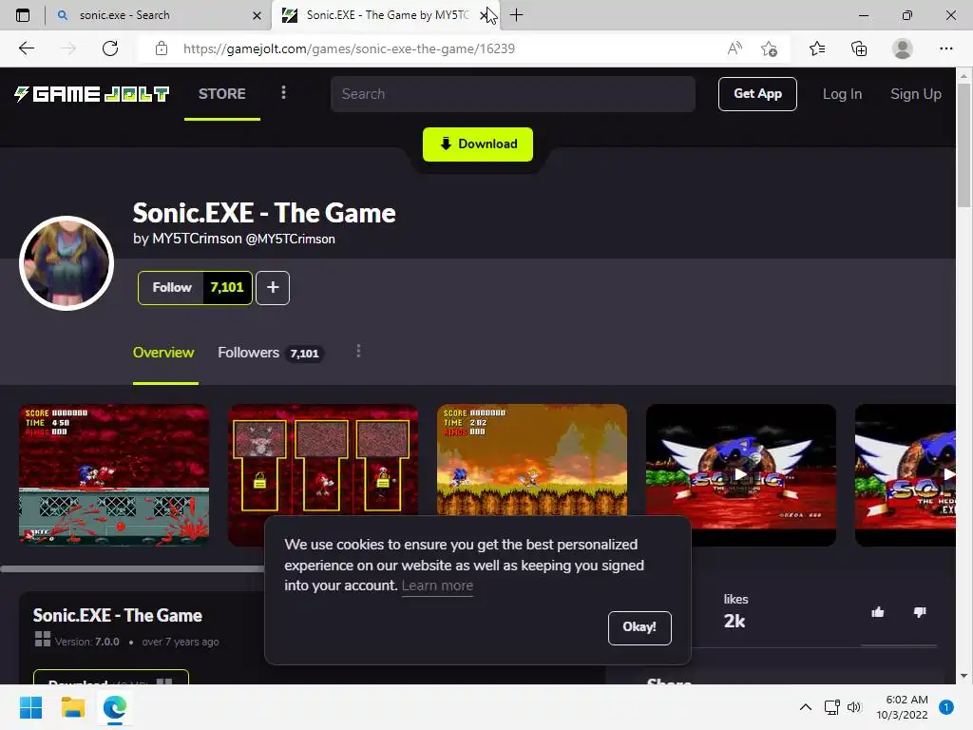Click the Learn more cookie link
973x730 pixels.
[437, 586]
